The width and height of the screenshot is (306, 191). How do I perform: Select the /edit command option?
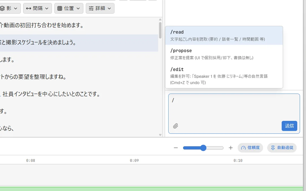pos(224,76)
